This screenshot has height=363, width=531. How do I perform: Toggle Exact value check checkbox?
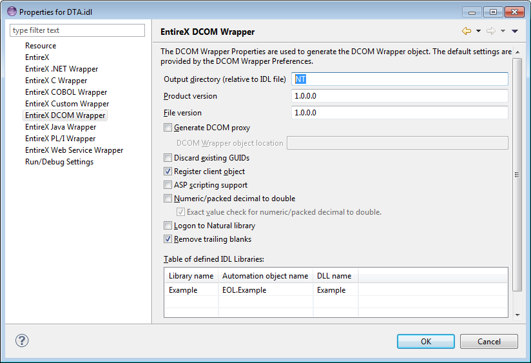point(180,212)
